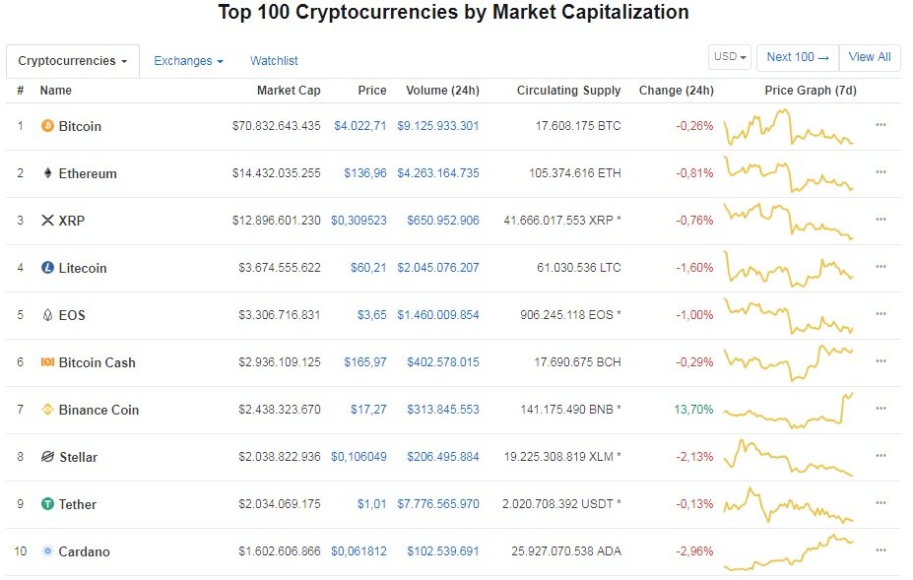Go to Next 100 cryptocurrencies
This screenshot has height=580, width=913.
tap(798, 57)
